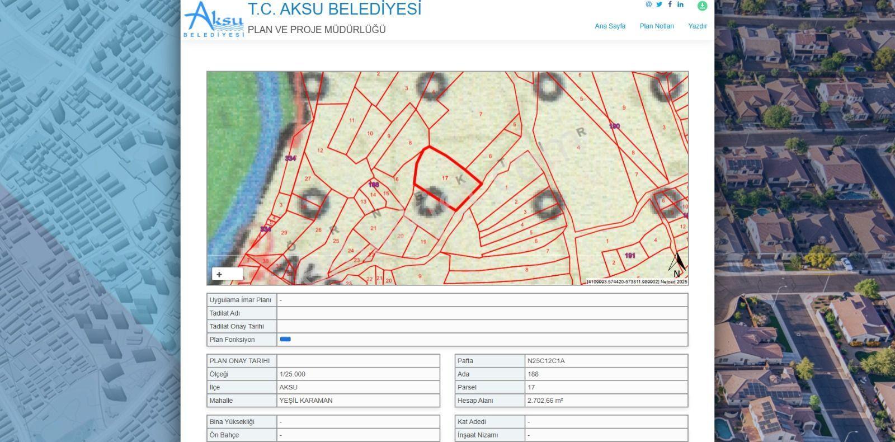Open the Twitter icon link
895x442 pixels.
click(x=660, y=4)
